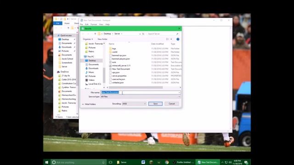This screenshot has width=294, height=165.
Task: Select the minecraft_server.1.11 file
Action: (121, 66)
